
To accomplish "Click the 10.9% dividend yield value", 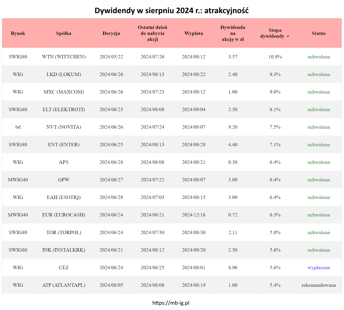I will tap(275, 57).
